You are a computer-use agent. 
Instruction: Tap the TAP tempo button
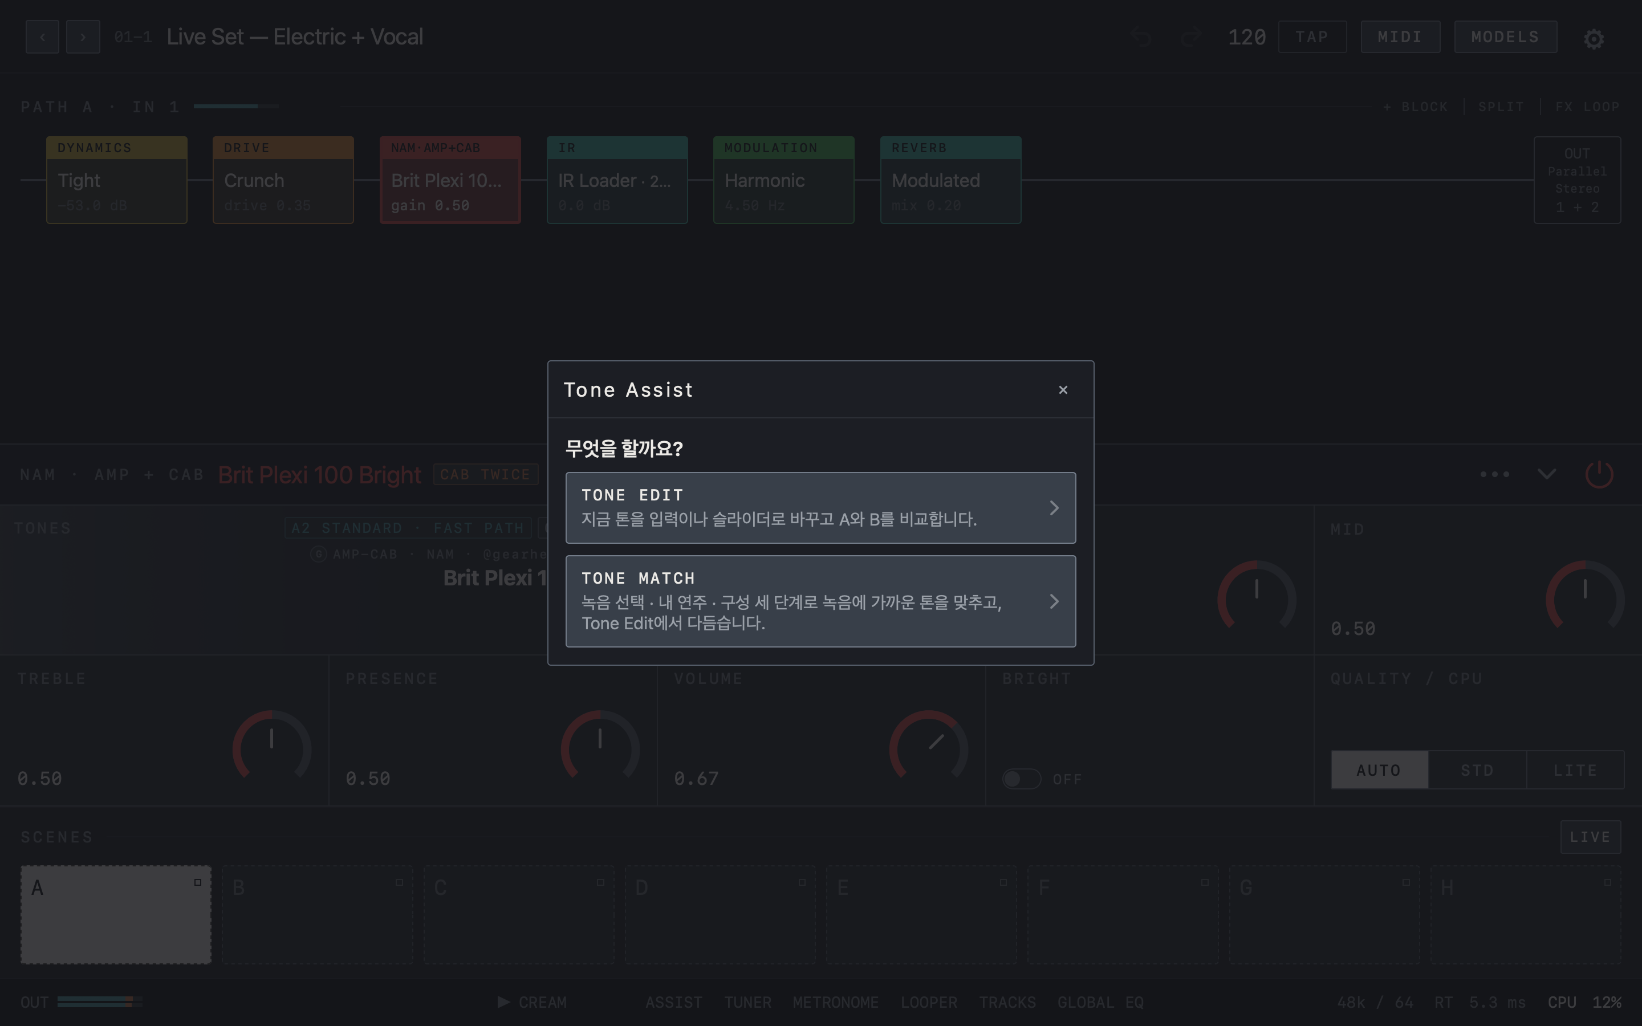[1312, 36]
